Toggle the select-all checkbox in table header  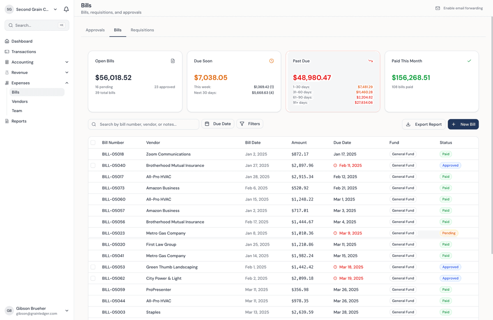tap(93, 143)
